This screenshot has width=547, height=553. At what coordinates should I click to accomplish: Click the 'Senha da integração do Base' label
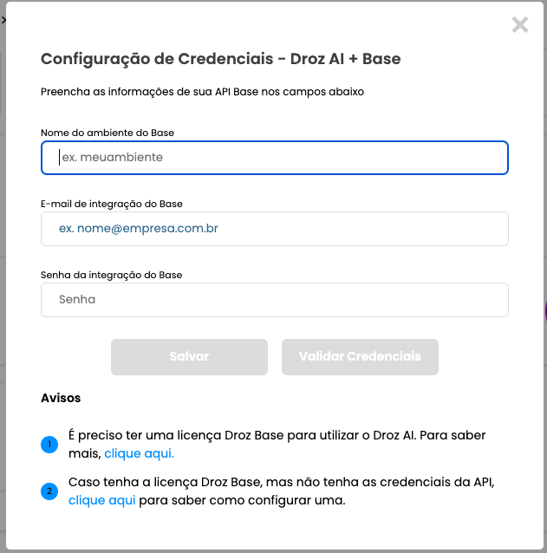112,275
